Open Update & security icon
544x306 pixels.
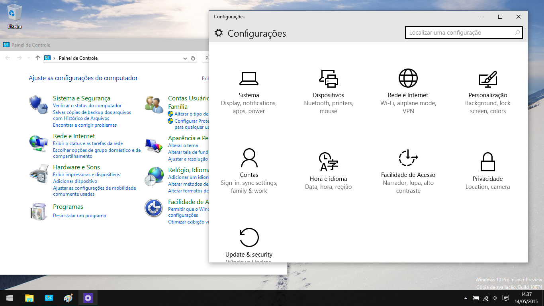click(249, 238)
